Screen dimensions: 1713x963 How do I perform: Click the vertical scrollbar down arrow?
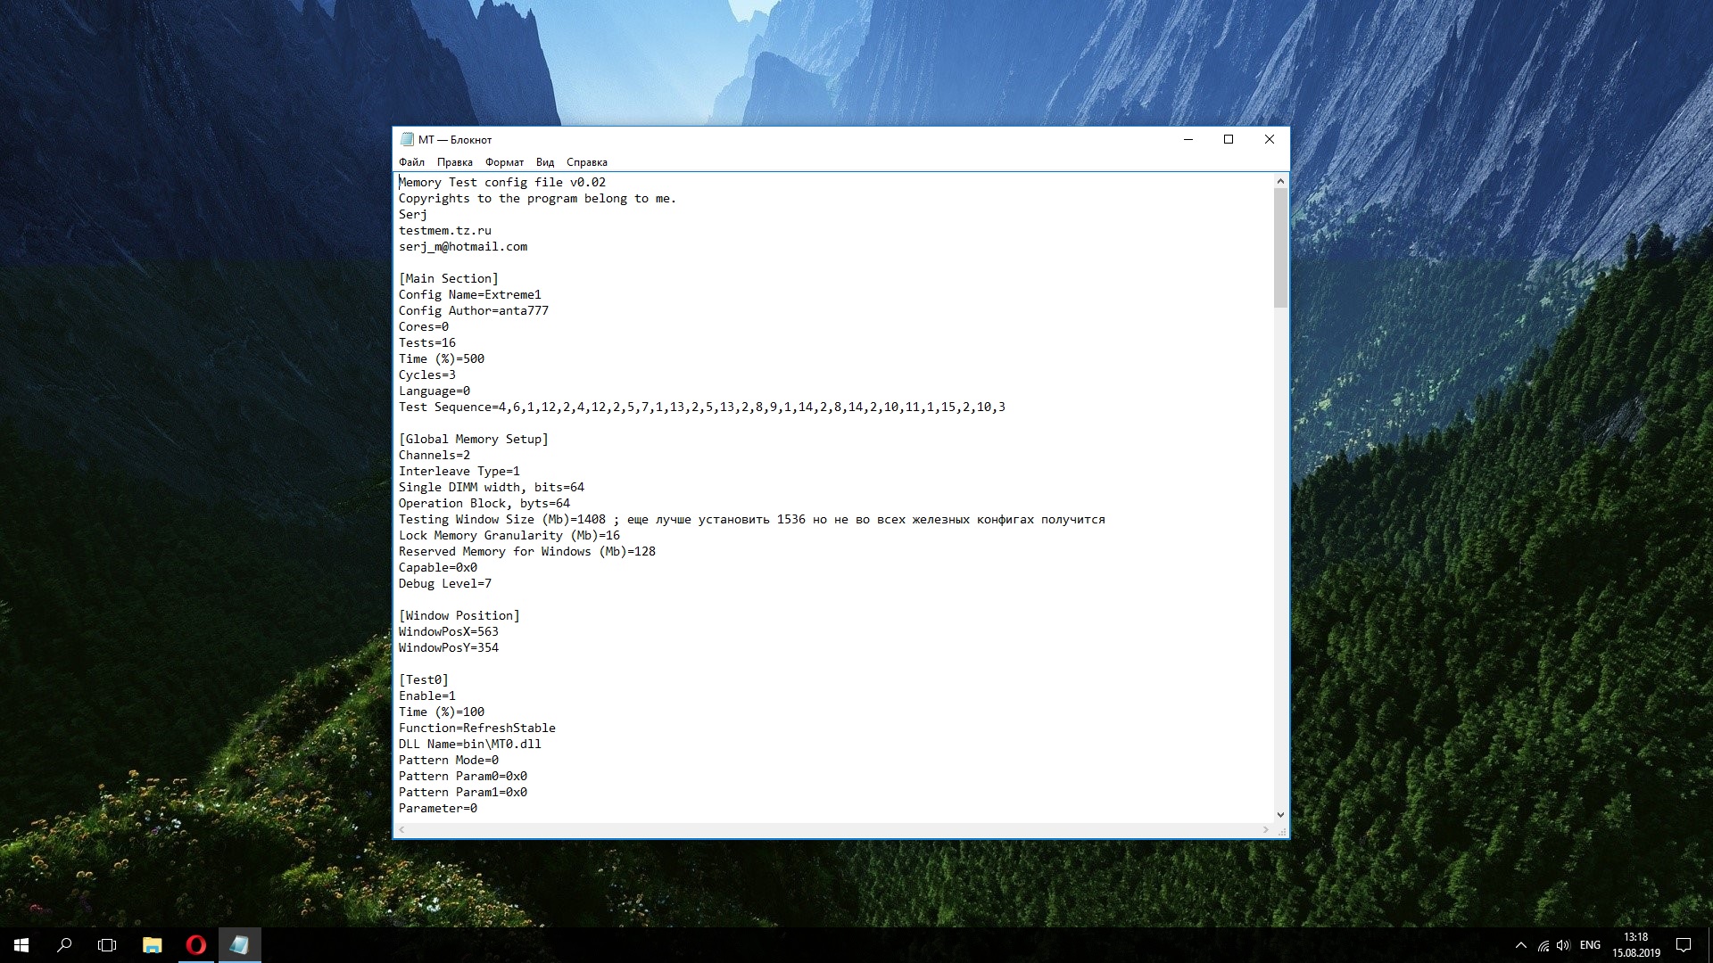pos(1280,814)
